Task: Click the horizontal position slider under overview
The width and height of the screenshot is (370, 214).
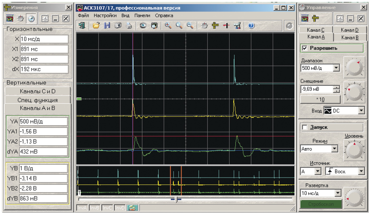Action: pyautogui.click(x=176, y=200)
